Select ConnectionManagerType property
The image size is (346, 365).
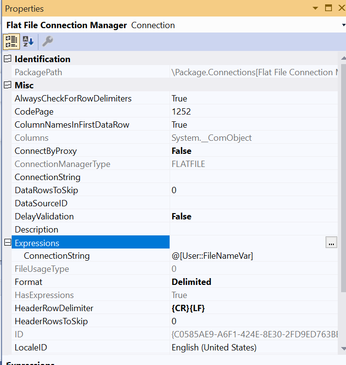click(62, 164)
